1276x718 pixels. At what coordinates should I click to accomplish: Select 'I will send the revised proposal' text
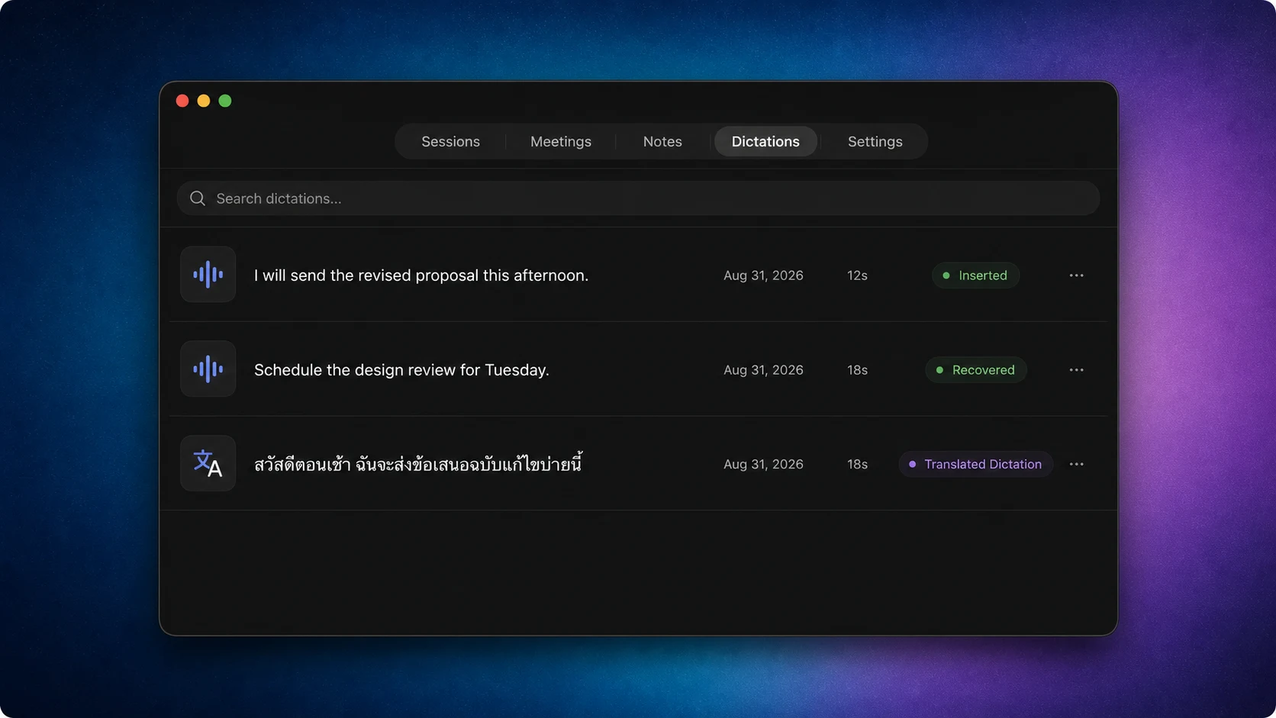pyautogui.click(x=421, y=275)
